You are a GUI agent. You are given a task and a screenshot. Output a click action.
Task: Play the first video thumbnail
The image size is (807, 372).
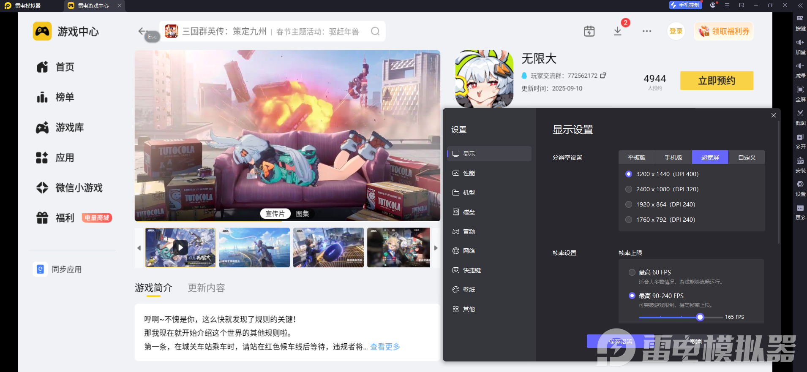(180, 247)
